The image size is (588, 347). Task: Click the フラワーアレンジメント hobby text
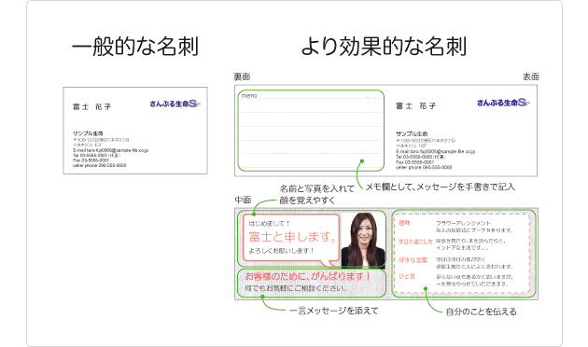463,223
